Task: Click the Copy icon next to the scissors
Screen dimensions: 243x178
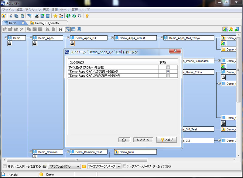Action: [x=16, y=16]
